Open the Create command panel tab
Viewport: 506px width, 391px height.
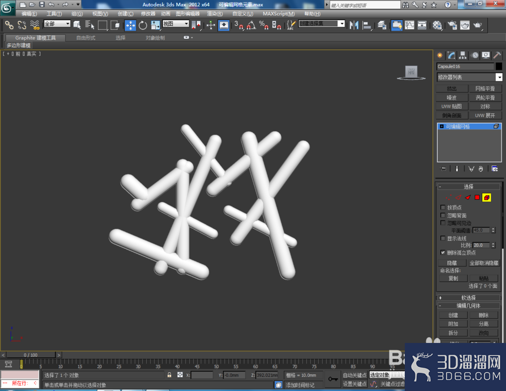tap(440, 55)
